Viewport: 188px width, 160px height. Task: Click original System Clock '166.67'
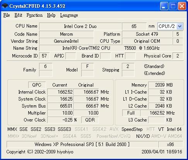coord(86,99)
